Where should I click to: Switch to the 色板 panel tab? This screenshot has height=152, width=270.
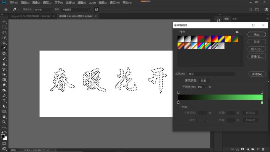(x=235, y=19)
